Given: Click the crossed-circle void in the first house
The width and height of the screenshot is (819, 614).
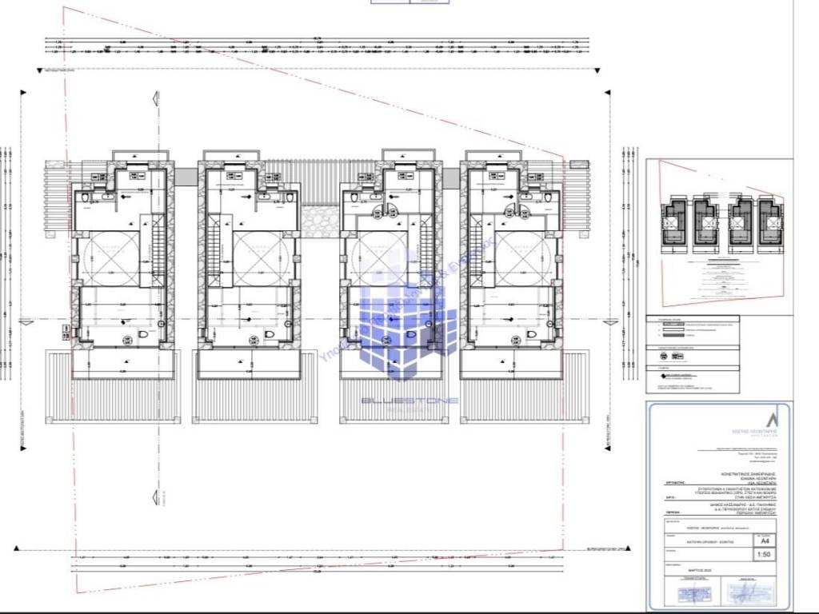Looking at the screenshot, I should point(110,257).
